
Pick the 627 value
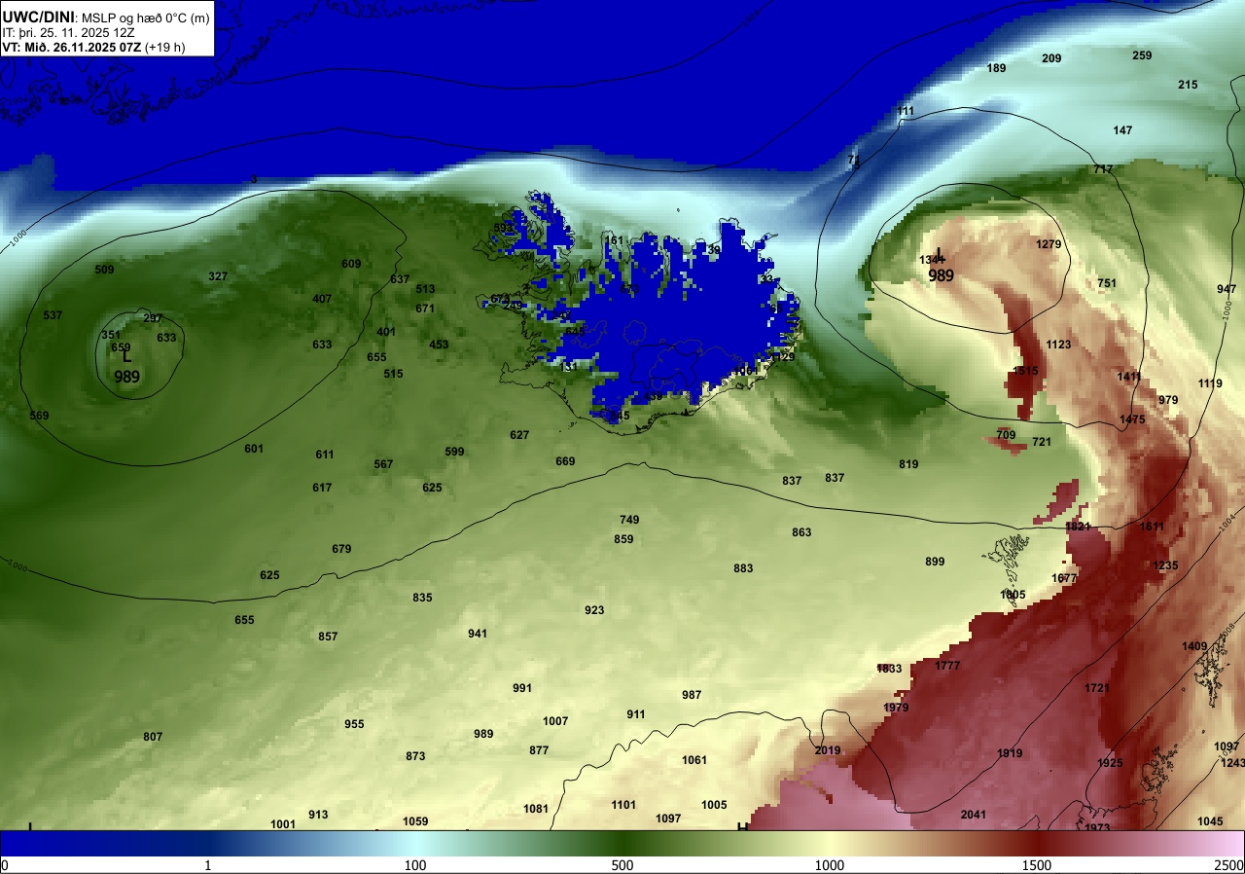point(519,435)
